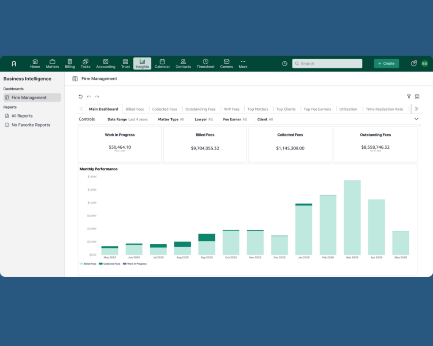
Task: Expand the Controls panel chevron
Action: tap(416, 119)
